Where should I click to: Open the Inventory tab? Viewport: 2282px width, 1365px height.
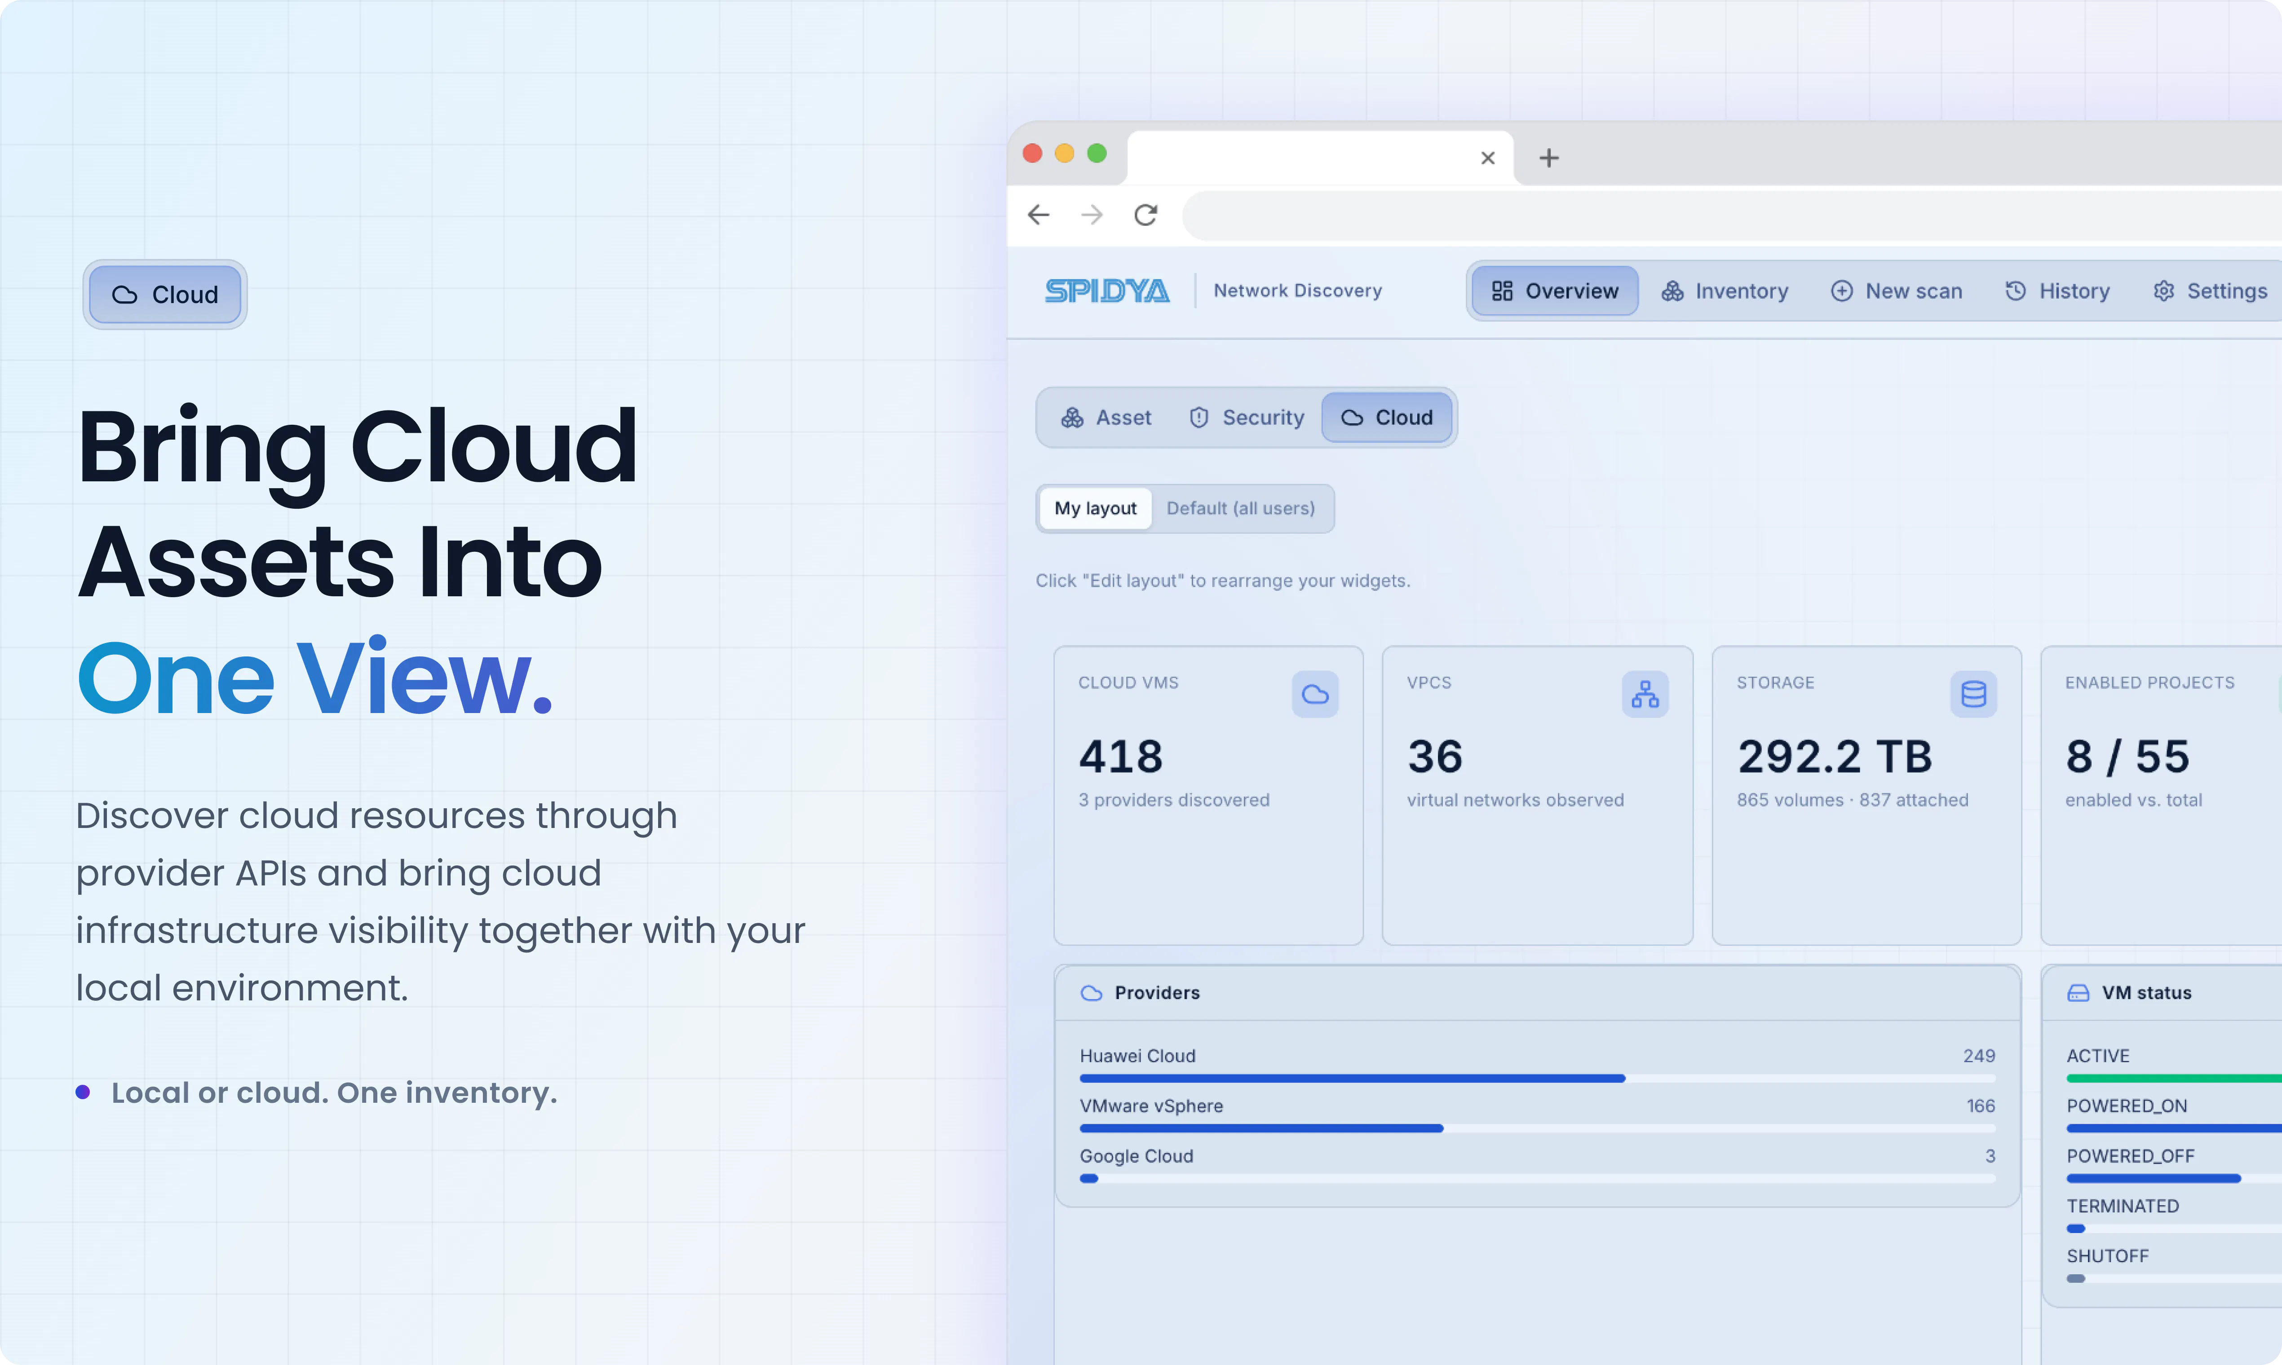click(1725, 291)
